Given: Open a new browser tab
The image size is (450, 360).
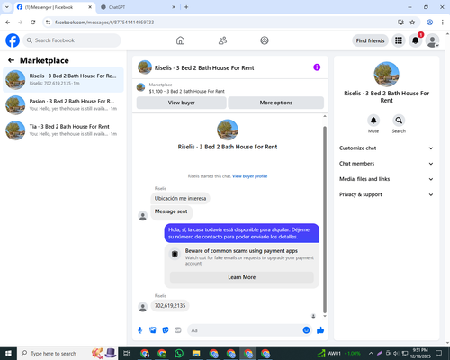Looking at the screenshot, I should [186, 7].
